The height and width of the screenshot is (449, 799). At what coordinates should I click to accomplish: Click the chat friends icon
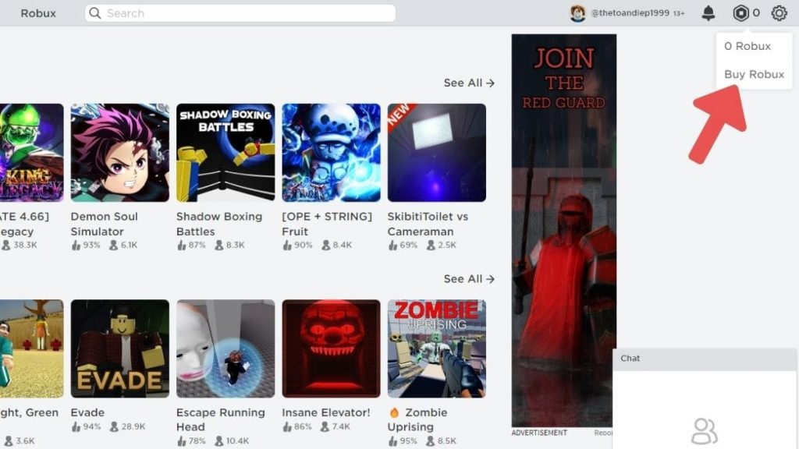(705, 431)
